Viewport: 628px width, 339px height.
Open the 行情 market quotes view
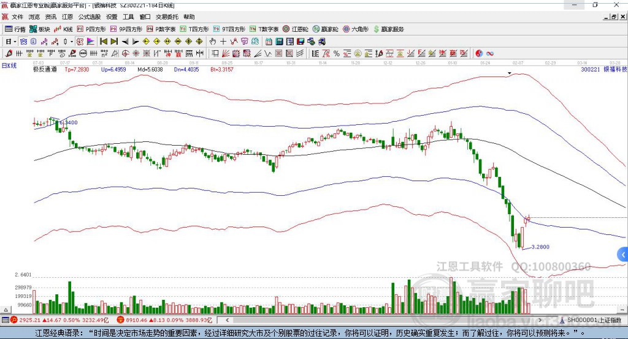pyautogui.click(x=15, y=29)
